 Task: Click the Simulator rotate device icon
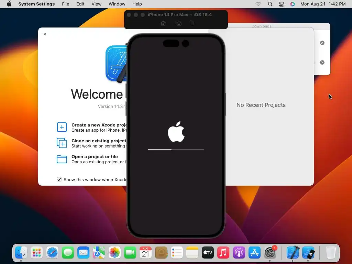point(192,23)
